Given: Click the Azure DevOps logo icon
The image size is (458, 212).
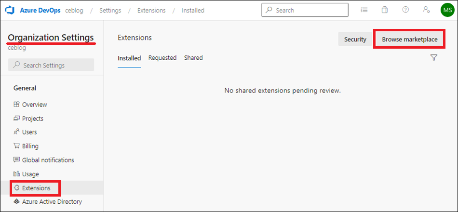Looking at the screenshot, I should coord(11,10).
